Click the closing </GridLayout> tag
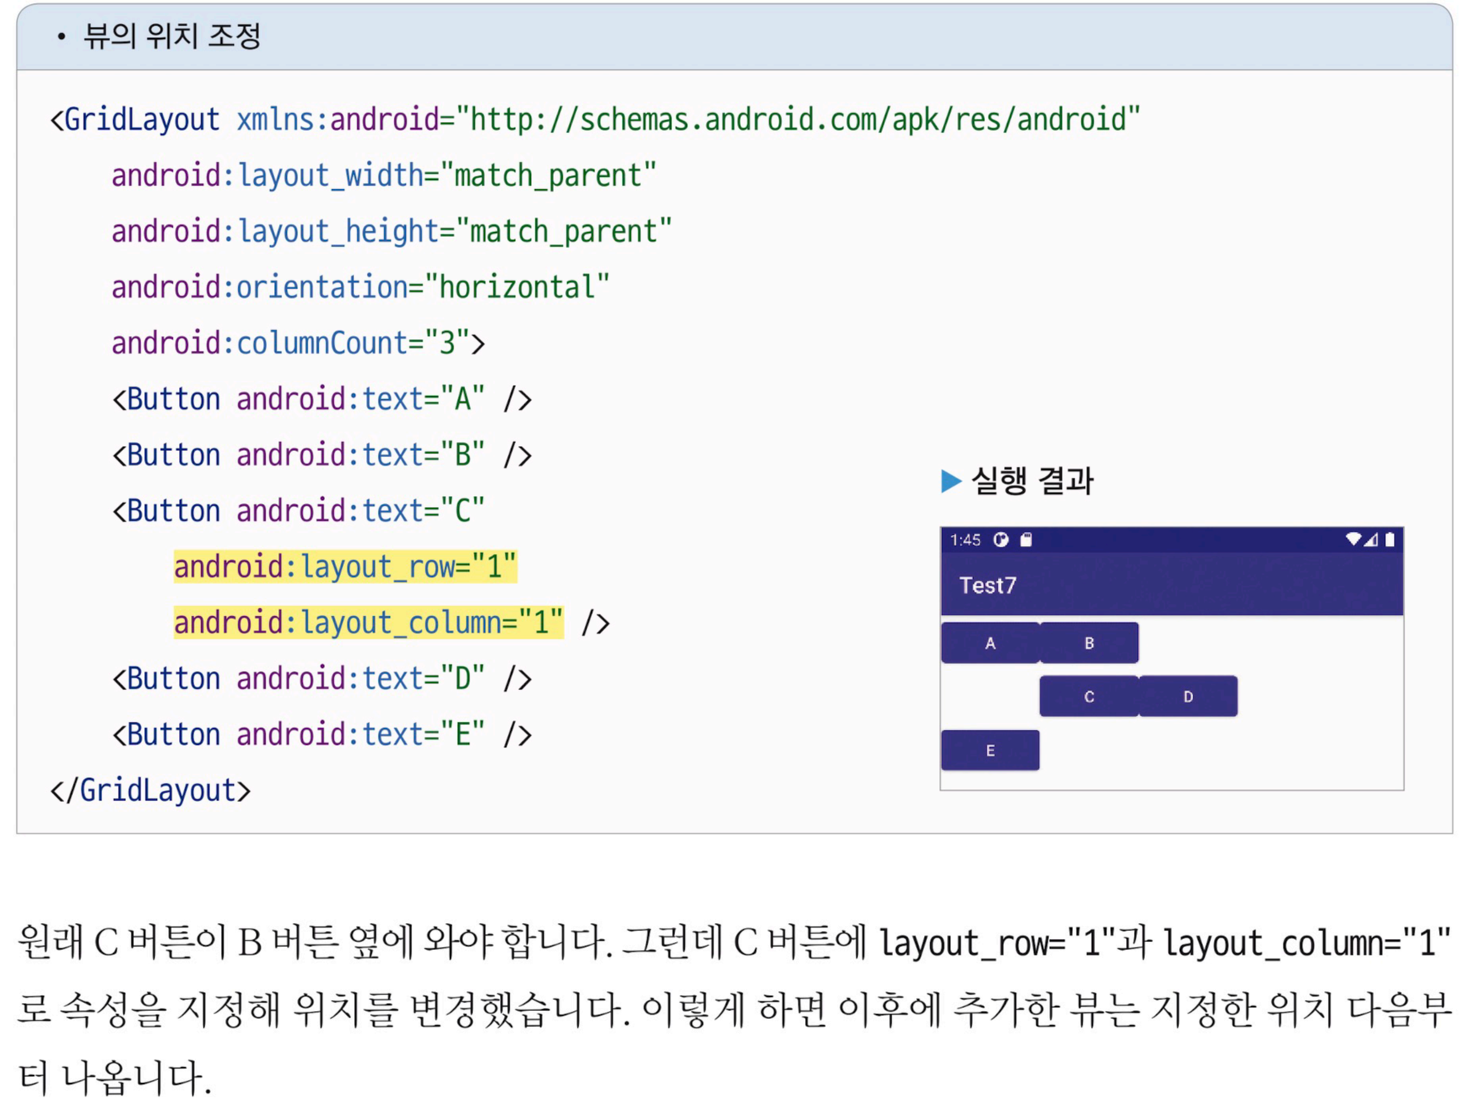The width and height of the screenshot is (1462, 1099). tap(151, 791)
